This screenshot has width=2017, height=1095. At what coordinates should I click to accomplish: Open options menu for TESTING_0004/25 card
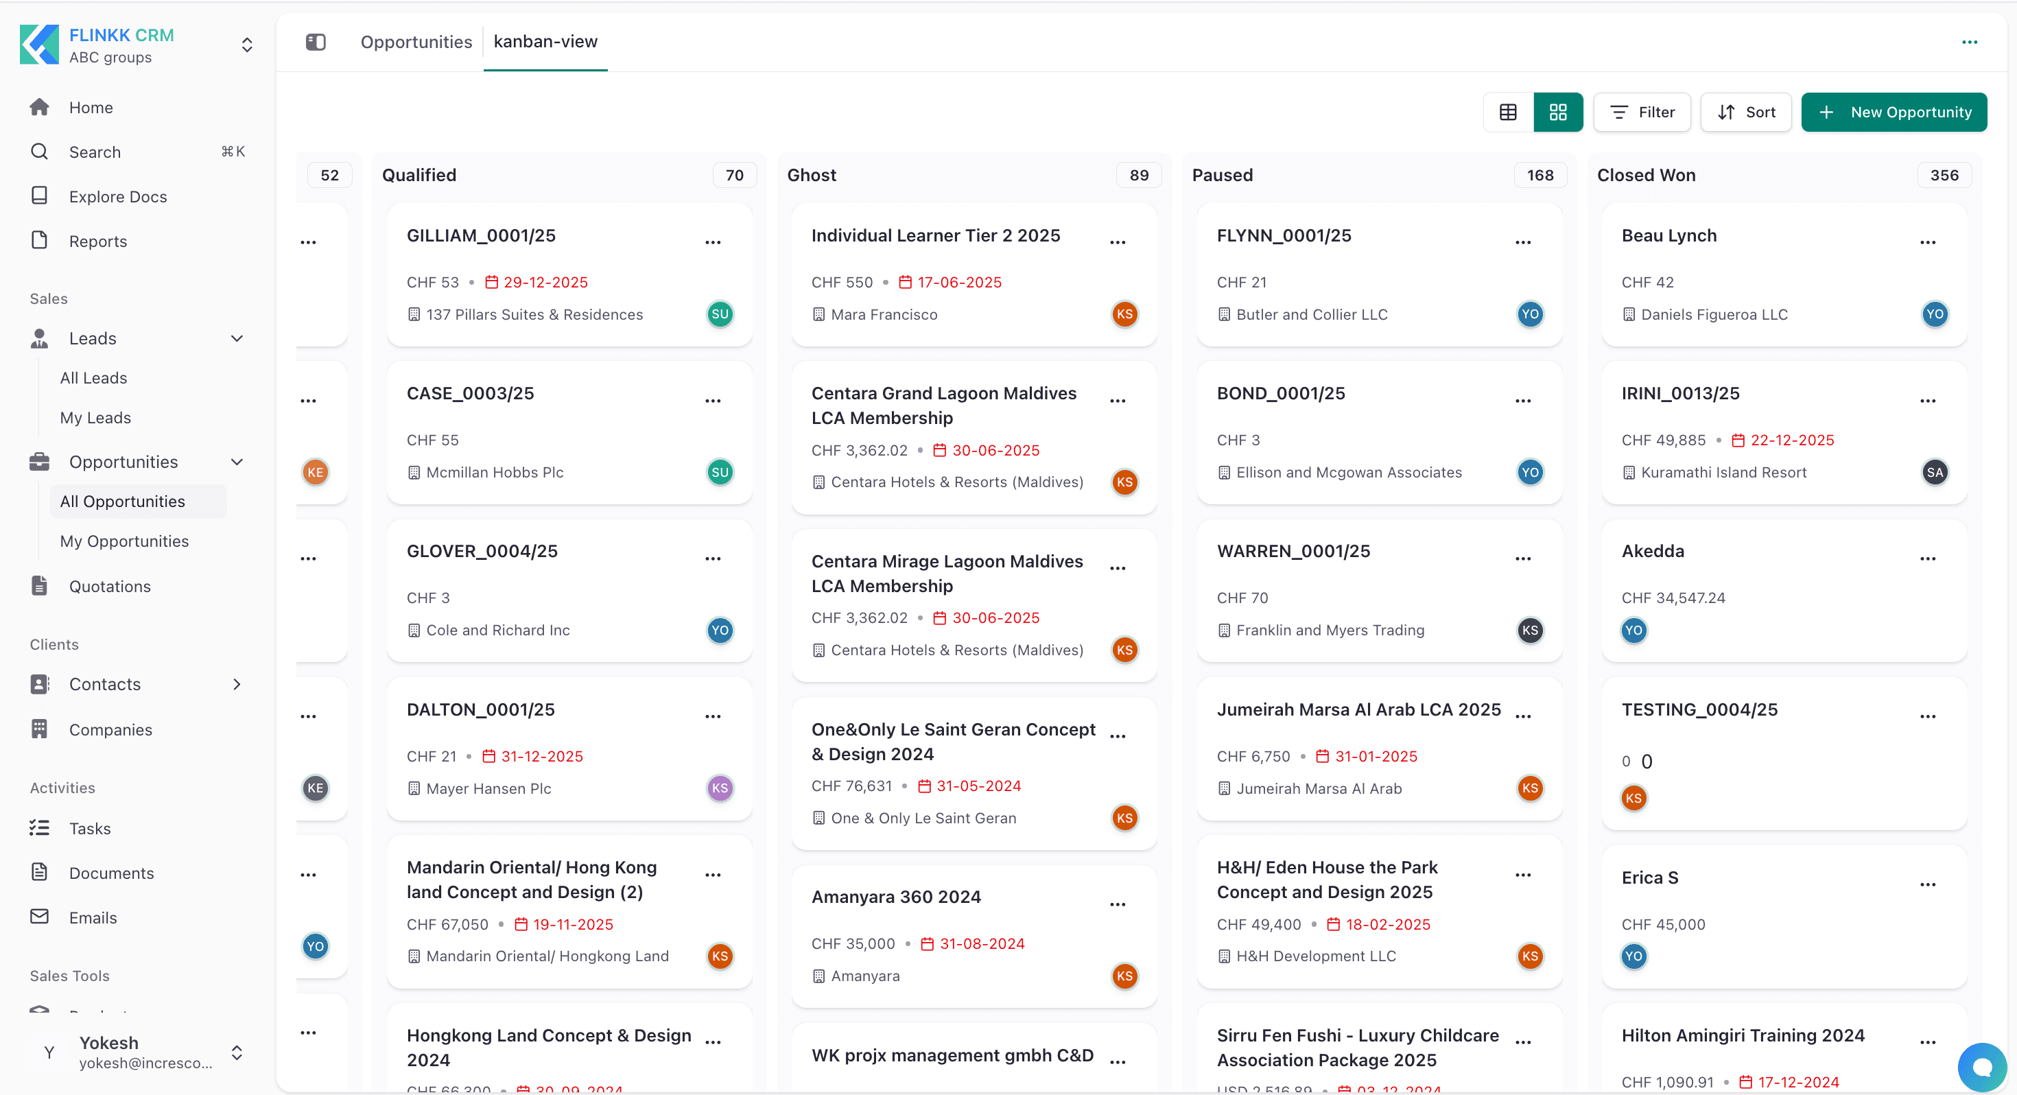click(1928, 717)
